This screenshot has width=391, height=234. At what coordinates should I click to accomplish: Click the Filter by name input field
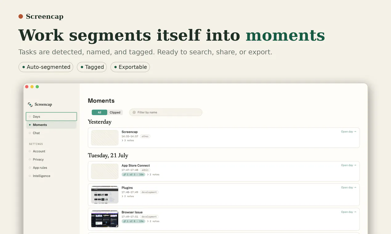coord(166,112)
